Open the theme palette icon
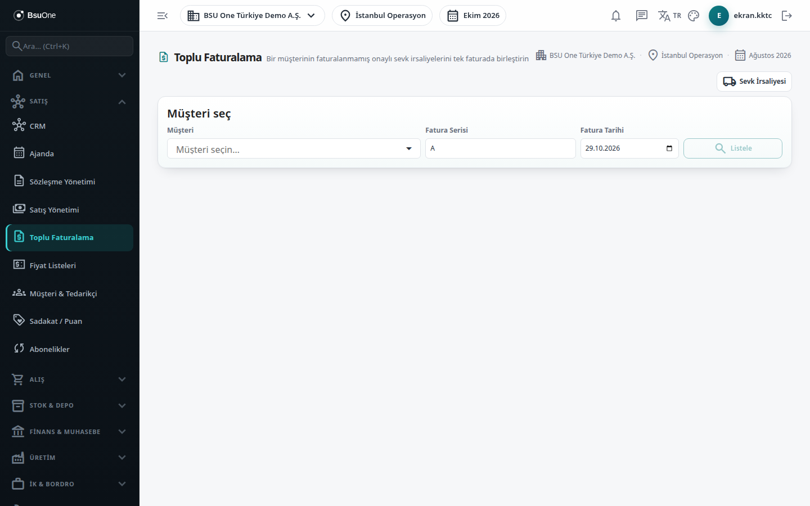The height and width of the screenshot is (506, 810). pyautogui.click(x=694, y=16)
